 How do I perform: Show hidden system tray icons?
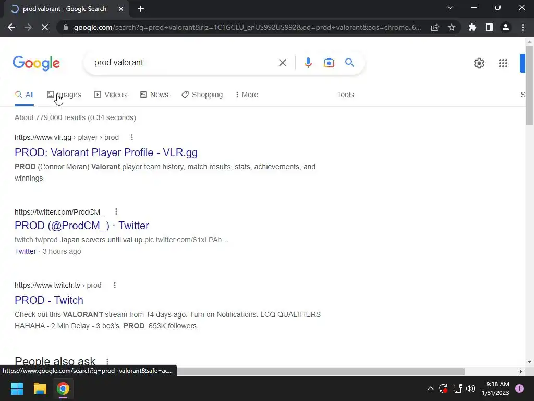coord(430,388)
